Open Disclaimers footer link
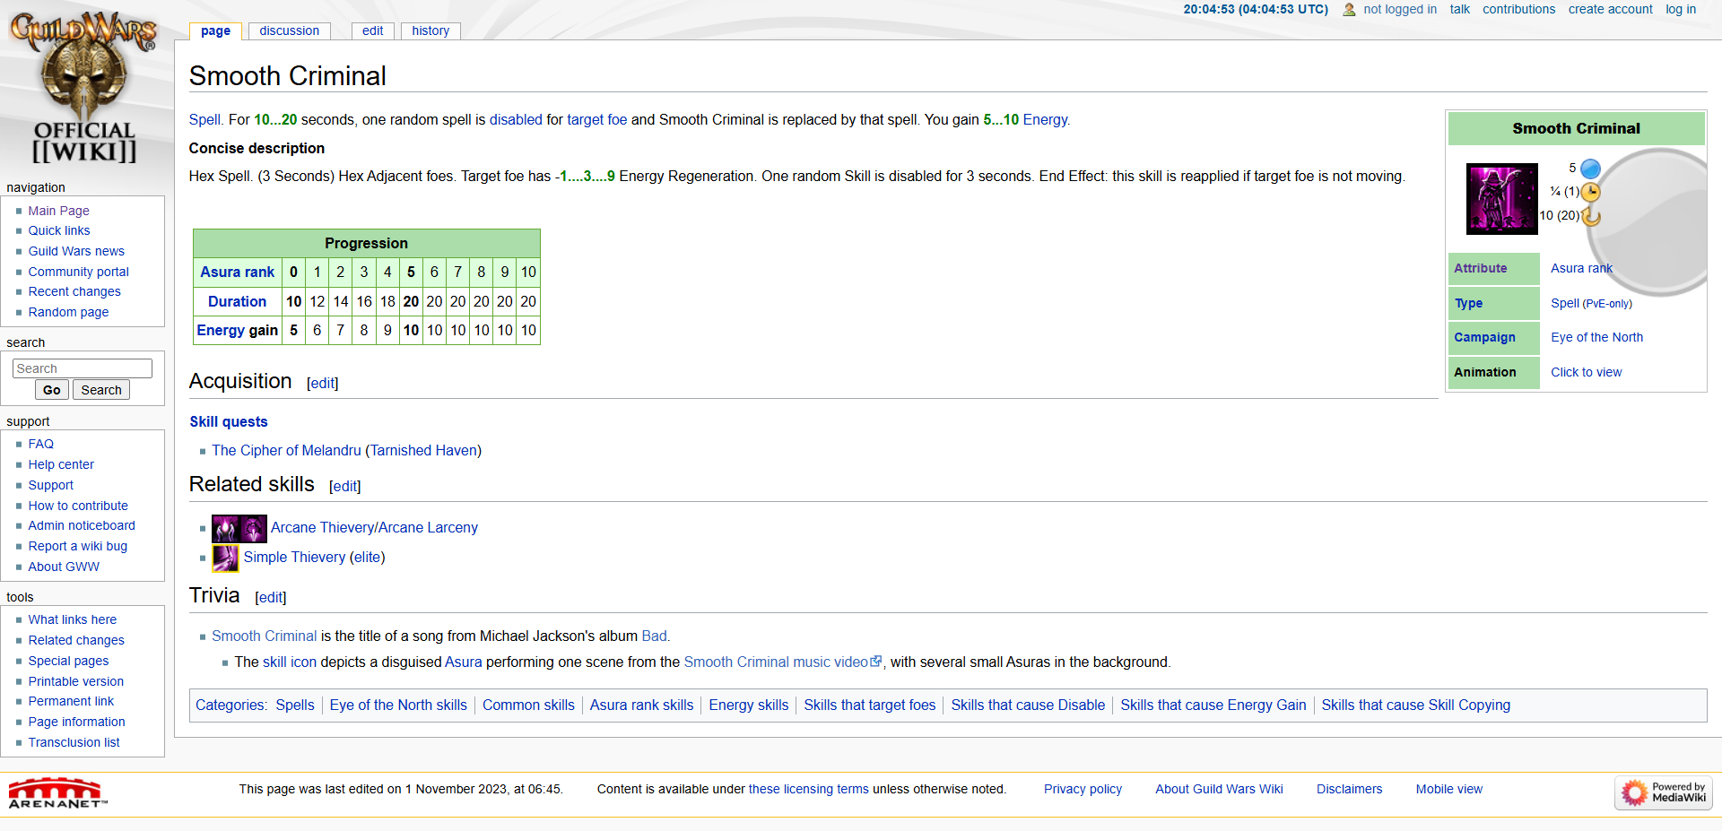The height and width of the screenshot is (831, 1722). click(1349, 789)
